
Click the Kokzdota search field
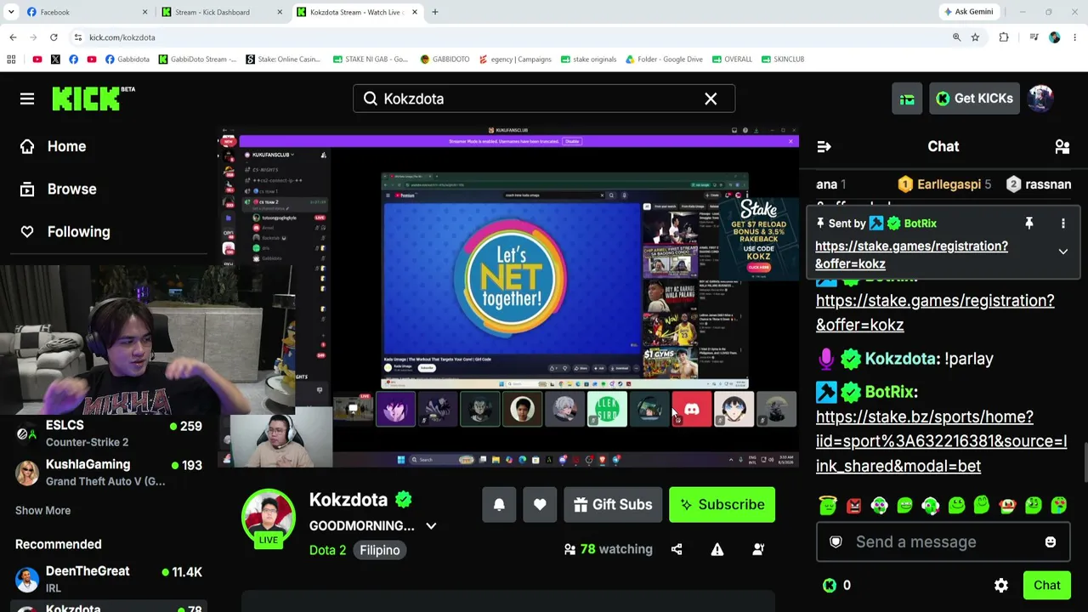tap(544, 99)
